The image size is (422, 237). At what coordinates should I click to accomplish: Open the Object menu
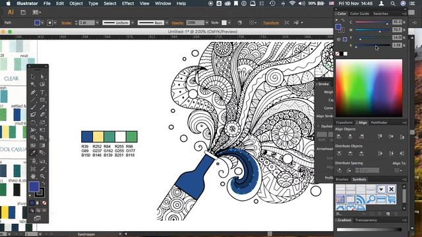point(76,3)
